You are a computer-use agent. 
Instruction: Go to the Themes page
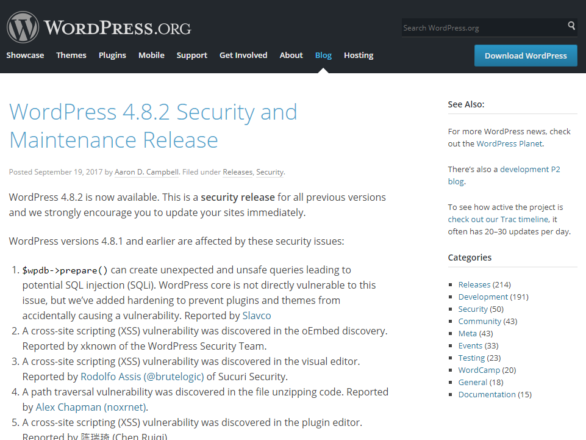(71, 55)
